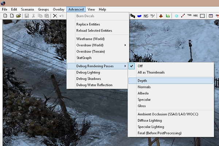Select the Albedo rendering pass

(x=171, y=93)
